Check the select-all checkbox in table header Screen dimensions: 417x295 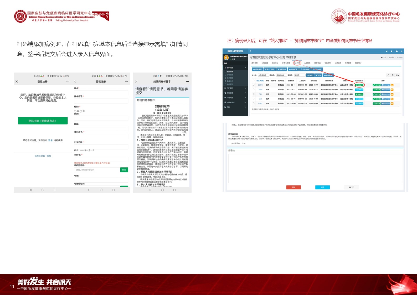(x=254, y=81)
